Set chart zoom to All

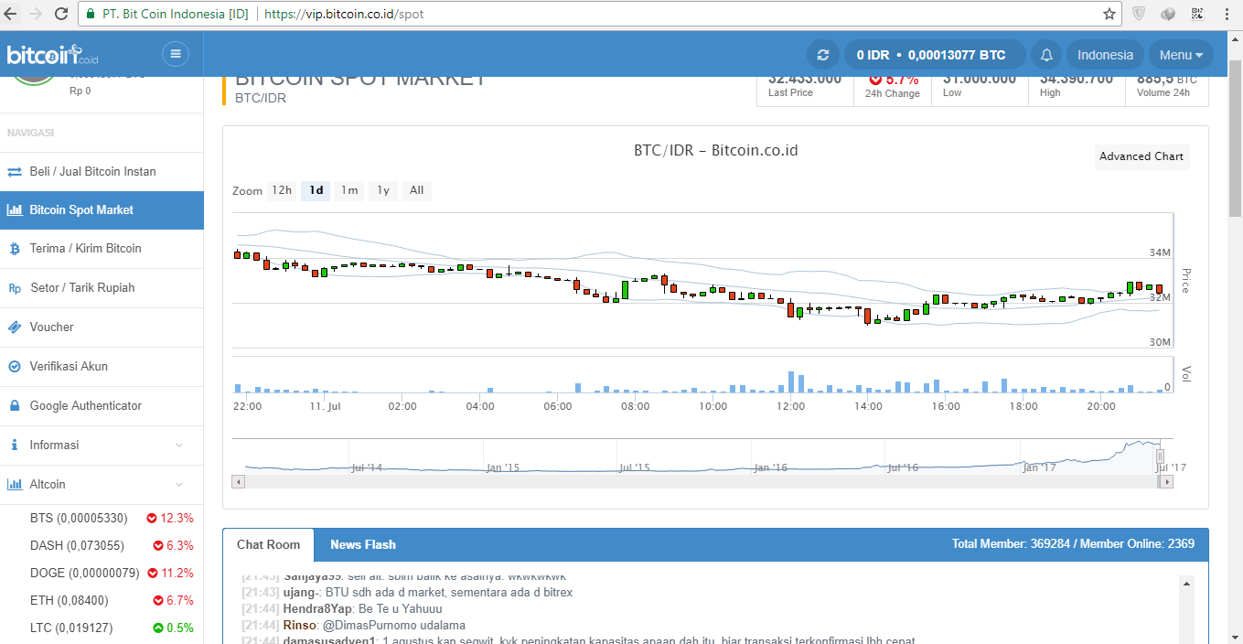point(417,190)
